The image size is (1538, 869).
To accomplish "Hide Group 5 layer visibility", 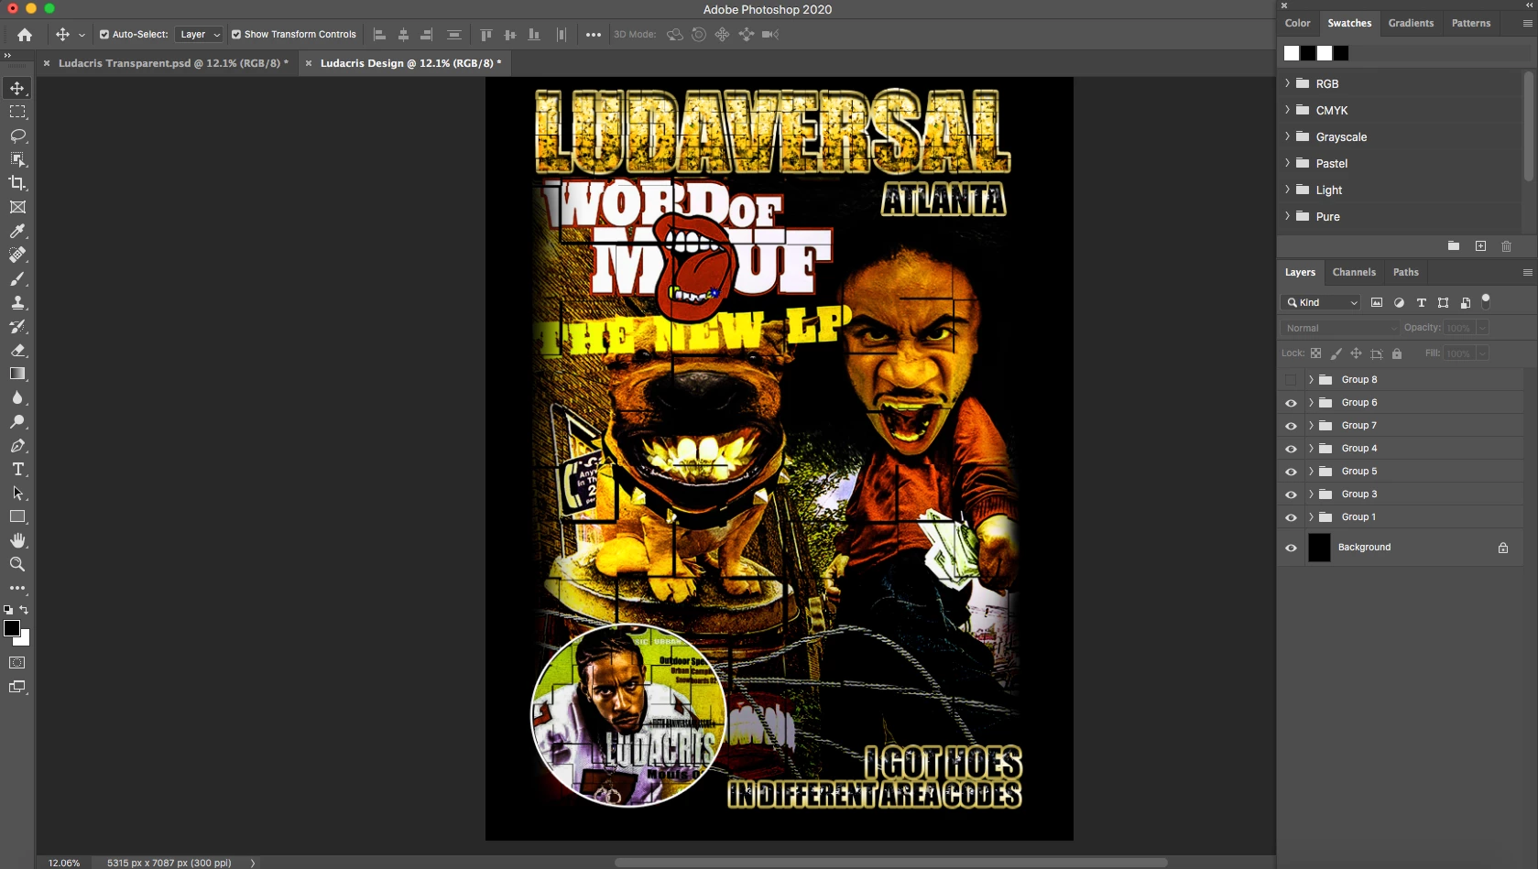I will tap(1291, 472).
